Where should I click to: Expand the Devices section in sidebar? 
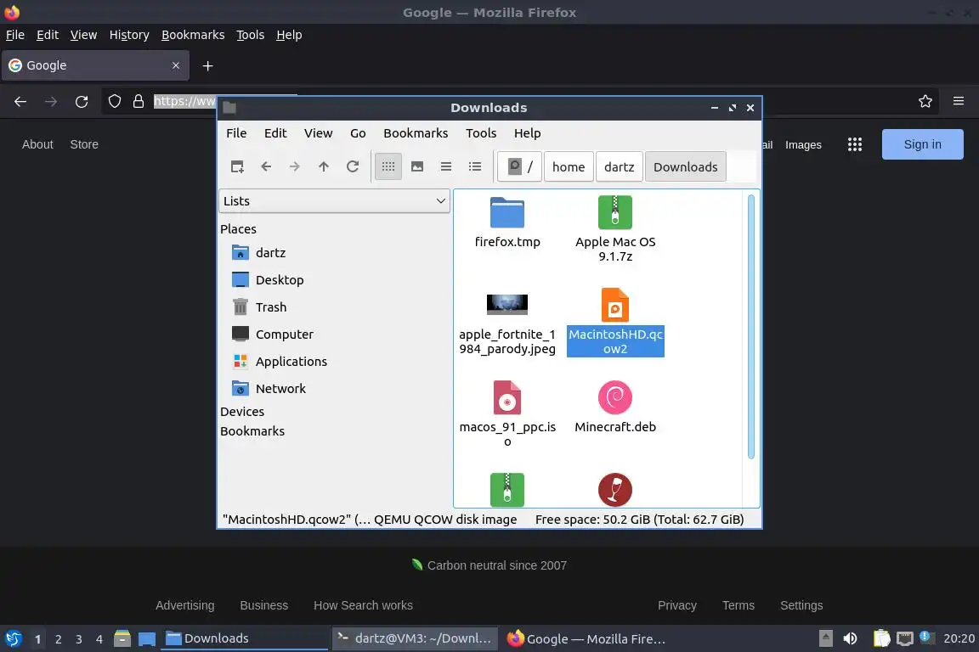click(242, 411)
